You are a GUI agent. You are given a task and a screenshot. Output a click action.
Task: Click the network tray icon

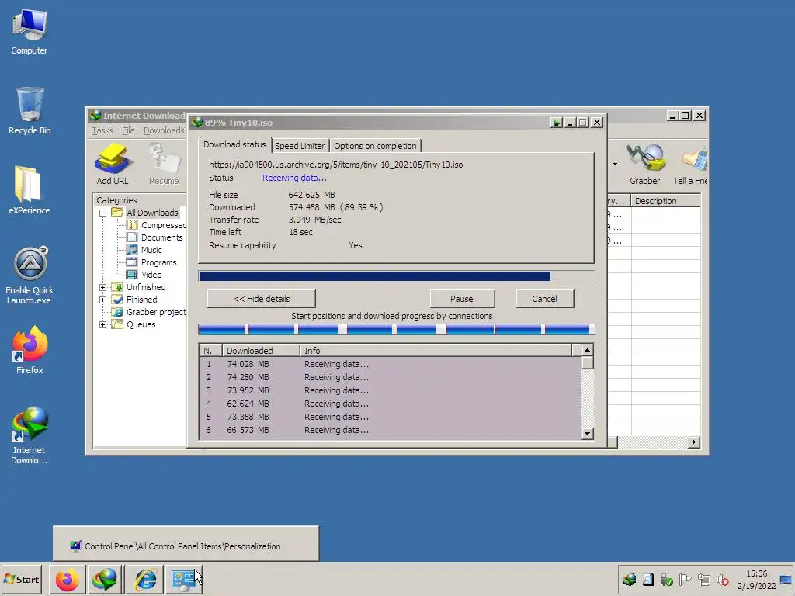(x=703, y=579)
